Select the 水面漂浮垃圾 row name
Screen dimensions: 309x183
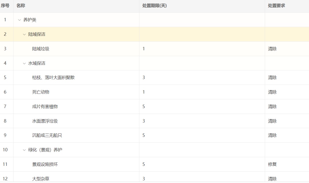pos(45,121)
